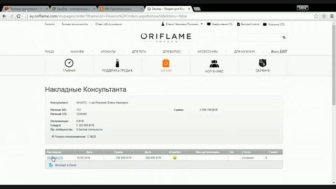Click the Бизнес-возможности link
This screenshot has width=336, height=189.
point(75,24)
